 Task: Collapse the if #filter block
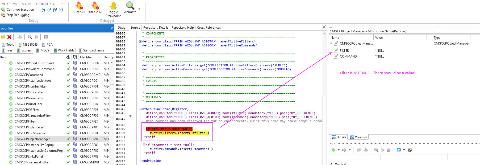click(x=144, y=129)
